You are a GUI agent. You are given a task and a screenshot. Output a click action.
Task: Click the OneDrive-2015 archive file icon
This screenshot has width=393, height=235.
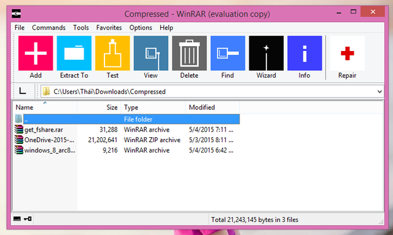coord(19,140)
